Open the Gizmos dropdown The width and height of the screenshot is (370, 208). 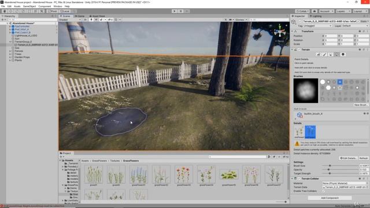point(241,20)
